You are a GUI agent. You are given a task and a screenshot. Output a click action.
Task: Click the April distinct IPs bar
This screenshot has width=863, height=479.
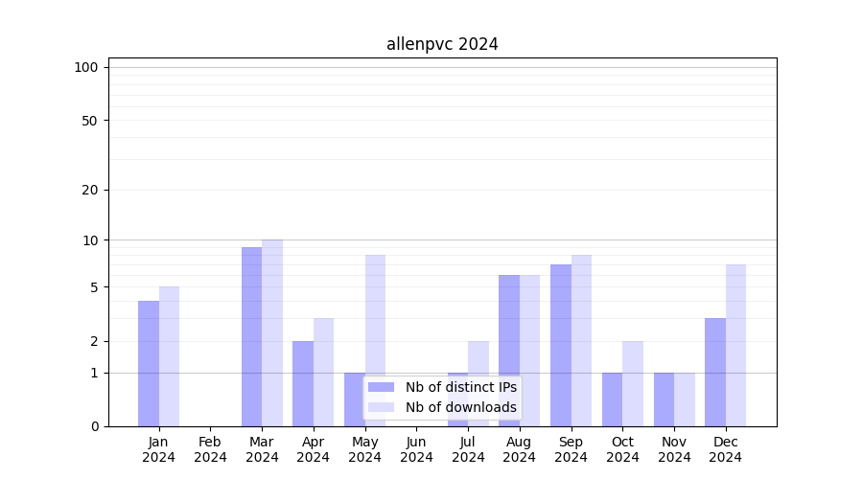[x=303, y=383]
